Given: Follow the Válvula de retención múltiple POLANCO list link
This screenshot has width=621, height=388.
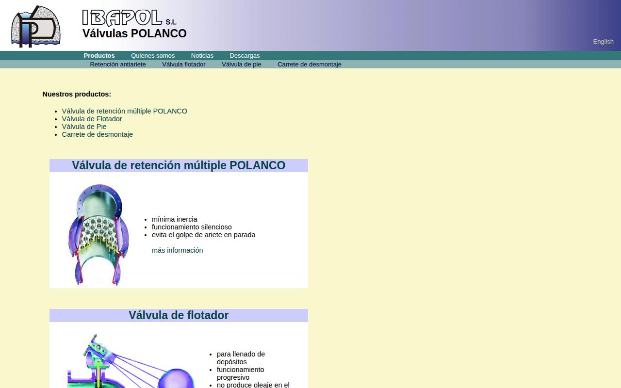Looking at the screenshot, I should pyautogui.click(x=125, y=111).
